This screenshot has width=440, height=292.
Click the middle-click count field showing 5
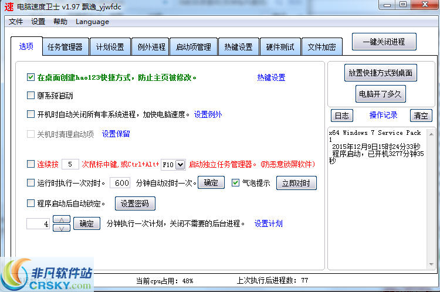[x=70, y=164]
